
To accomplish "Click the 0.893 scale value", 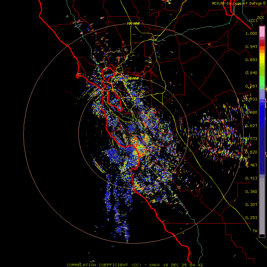I will (x=251, y=60).
